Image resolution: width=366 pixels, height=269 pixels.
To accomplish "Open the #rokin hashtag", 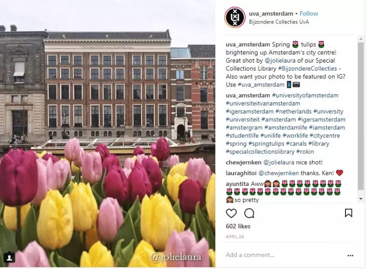I will click(305, 152).
